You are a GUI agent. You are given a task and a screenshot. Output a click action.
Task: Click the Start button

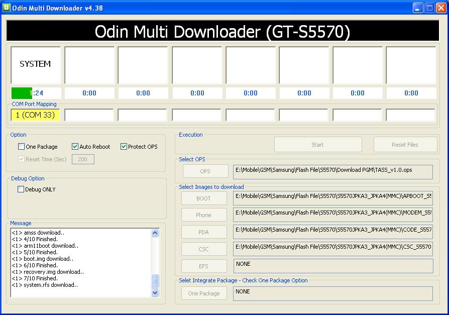pos(318,145)
